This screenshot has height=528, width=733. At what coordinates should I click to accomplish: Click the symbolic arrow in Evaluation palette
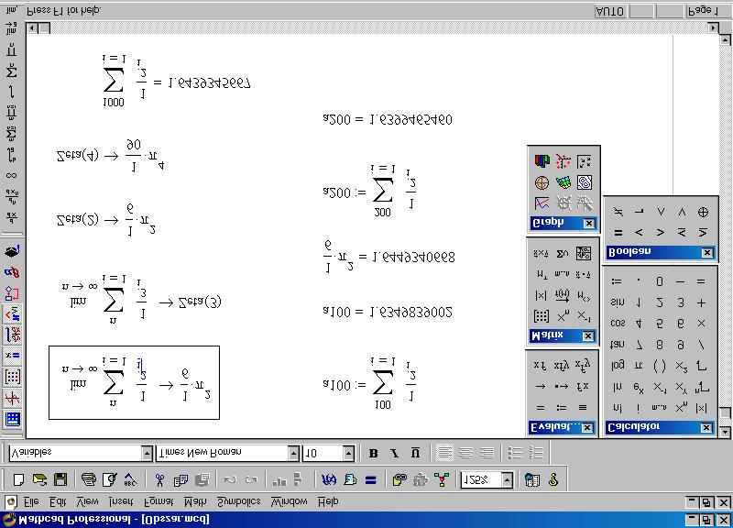click(540, 386)
